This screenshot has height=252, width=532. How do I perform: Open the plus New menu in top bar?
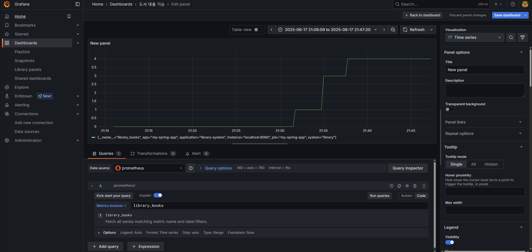point(498,4)
